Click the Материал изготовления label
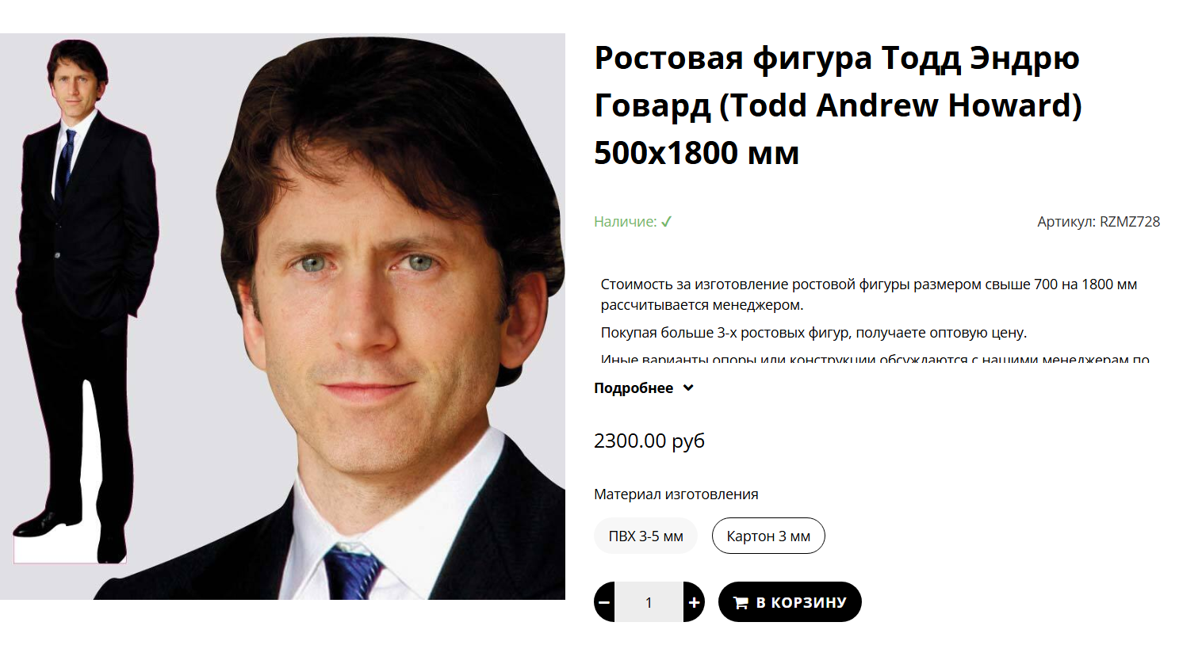Image resolution: width=1202 pixels, height=645 pixels. (x=676, y=494)
